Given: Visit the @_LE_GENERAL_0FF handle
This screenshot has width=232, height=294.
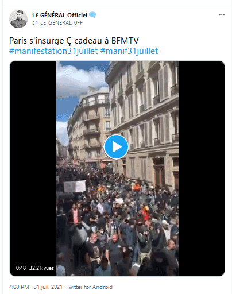Looking at the screenshot, I should click(57, 23).
